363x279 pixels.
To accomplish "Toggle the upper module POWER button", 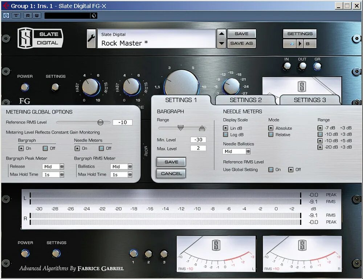I will tap(25, 87).
